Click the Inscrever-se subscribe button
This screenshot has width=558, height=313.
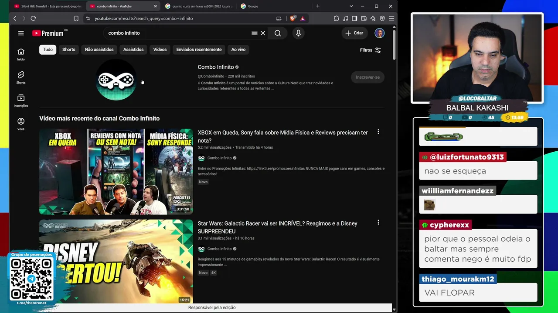coord(367,77)
